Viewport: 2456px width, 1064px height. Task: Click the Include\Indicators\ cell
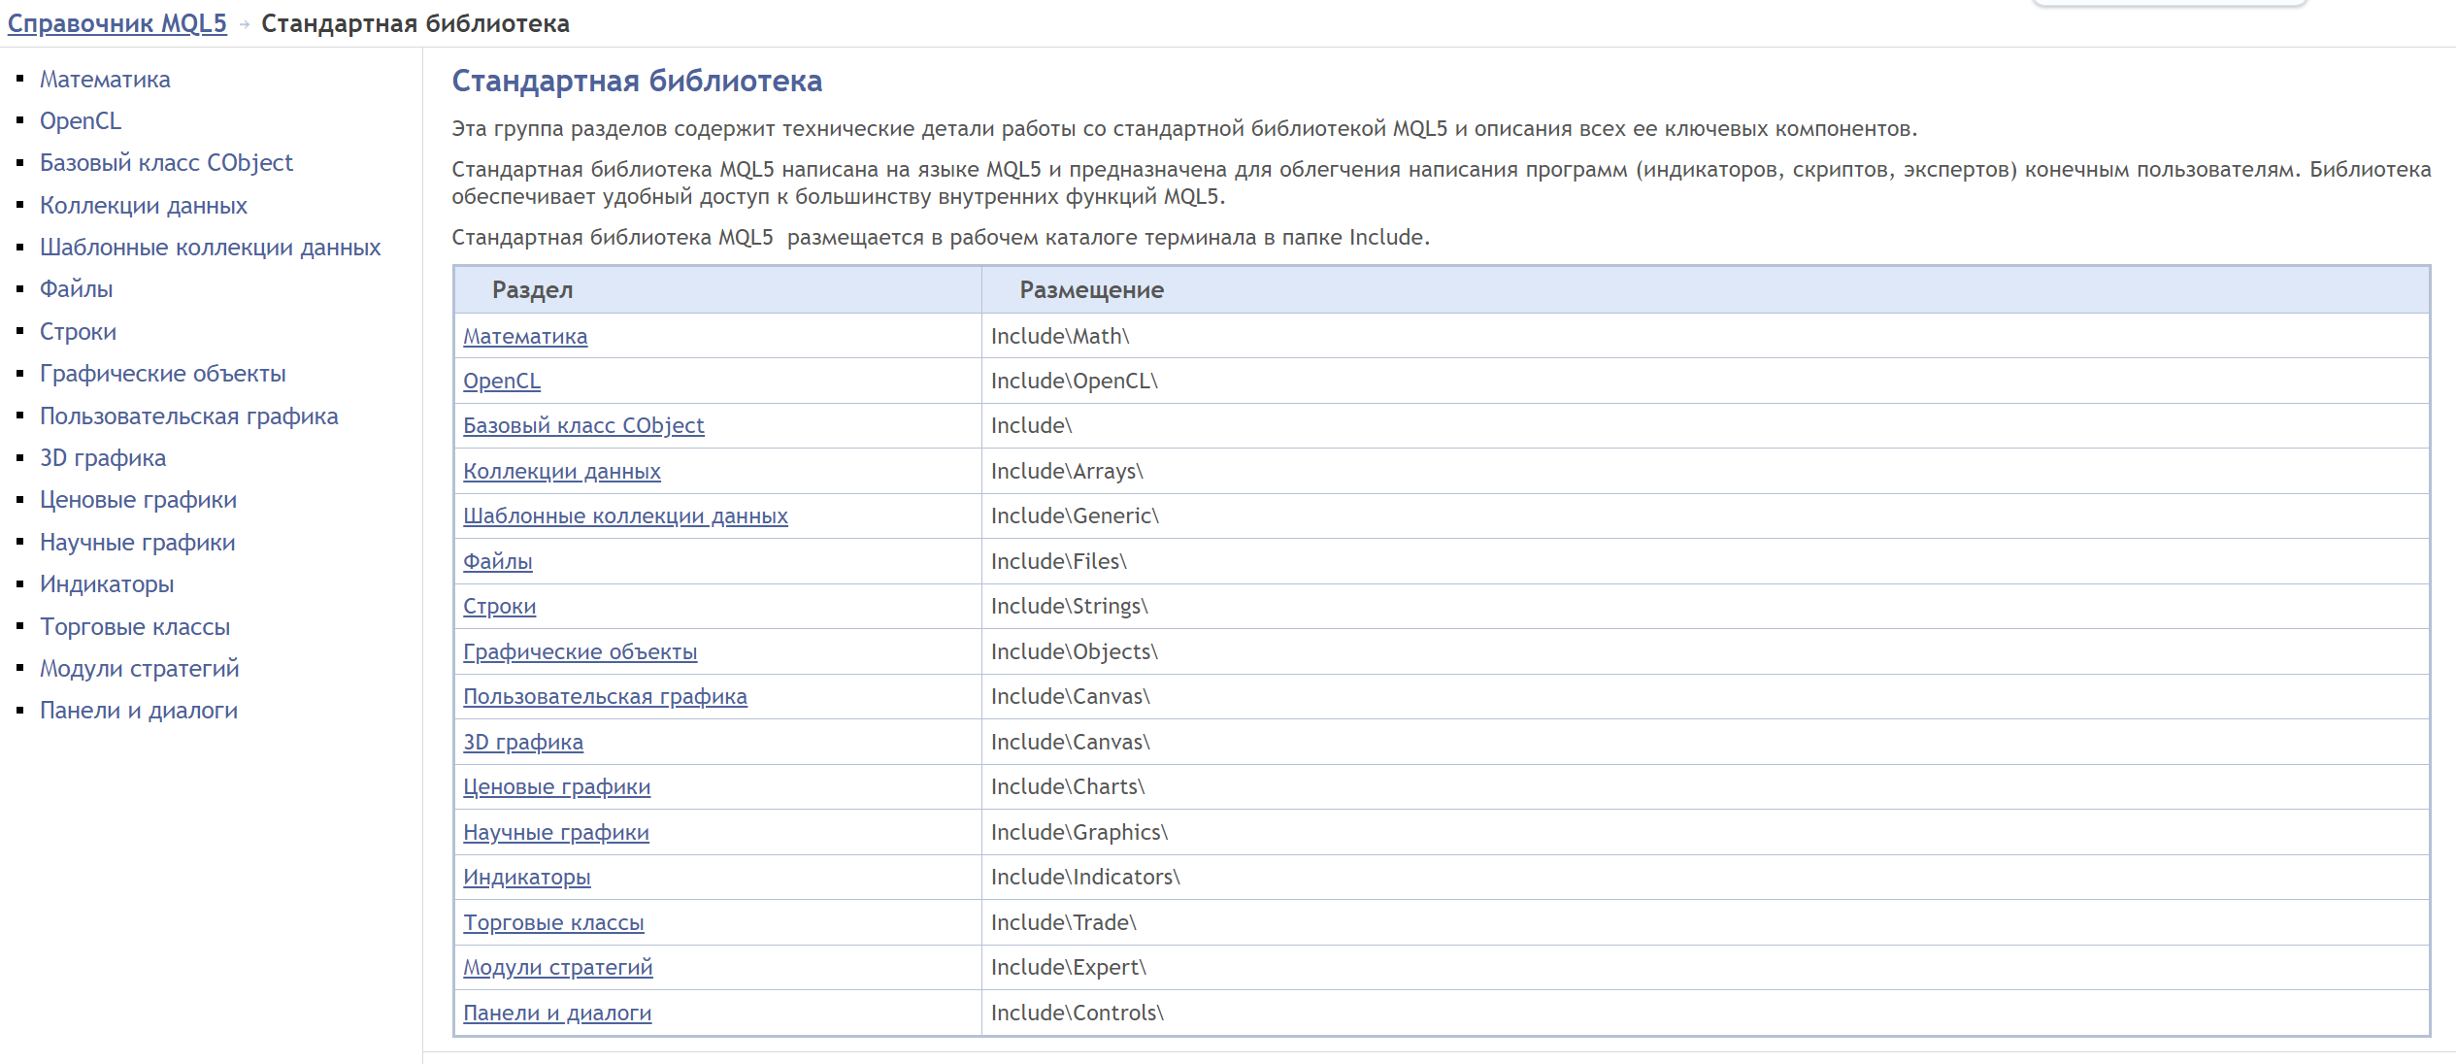click(x=1706, y=877)
